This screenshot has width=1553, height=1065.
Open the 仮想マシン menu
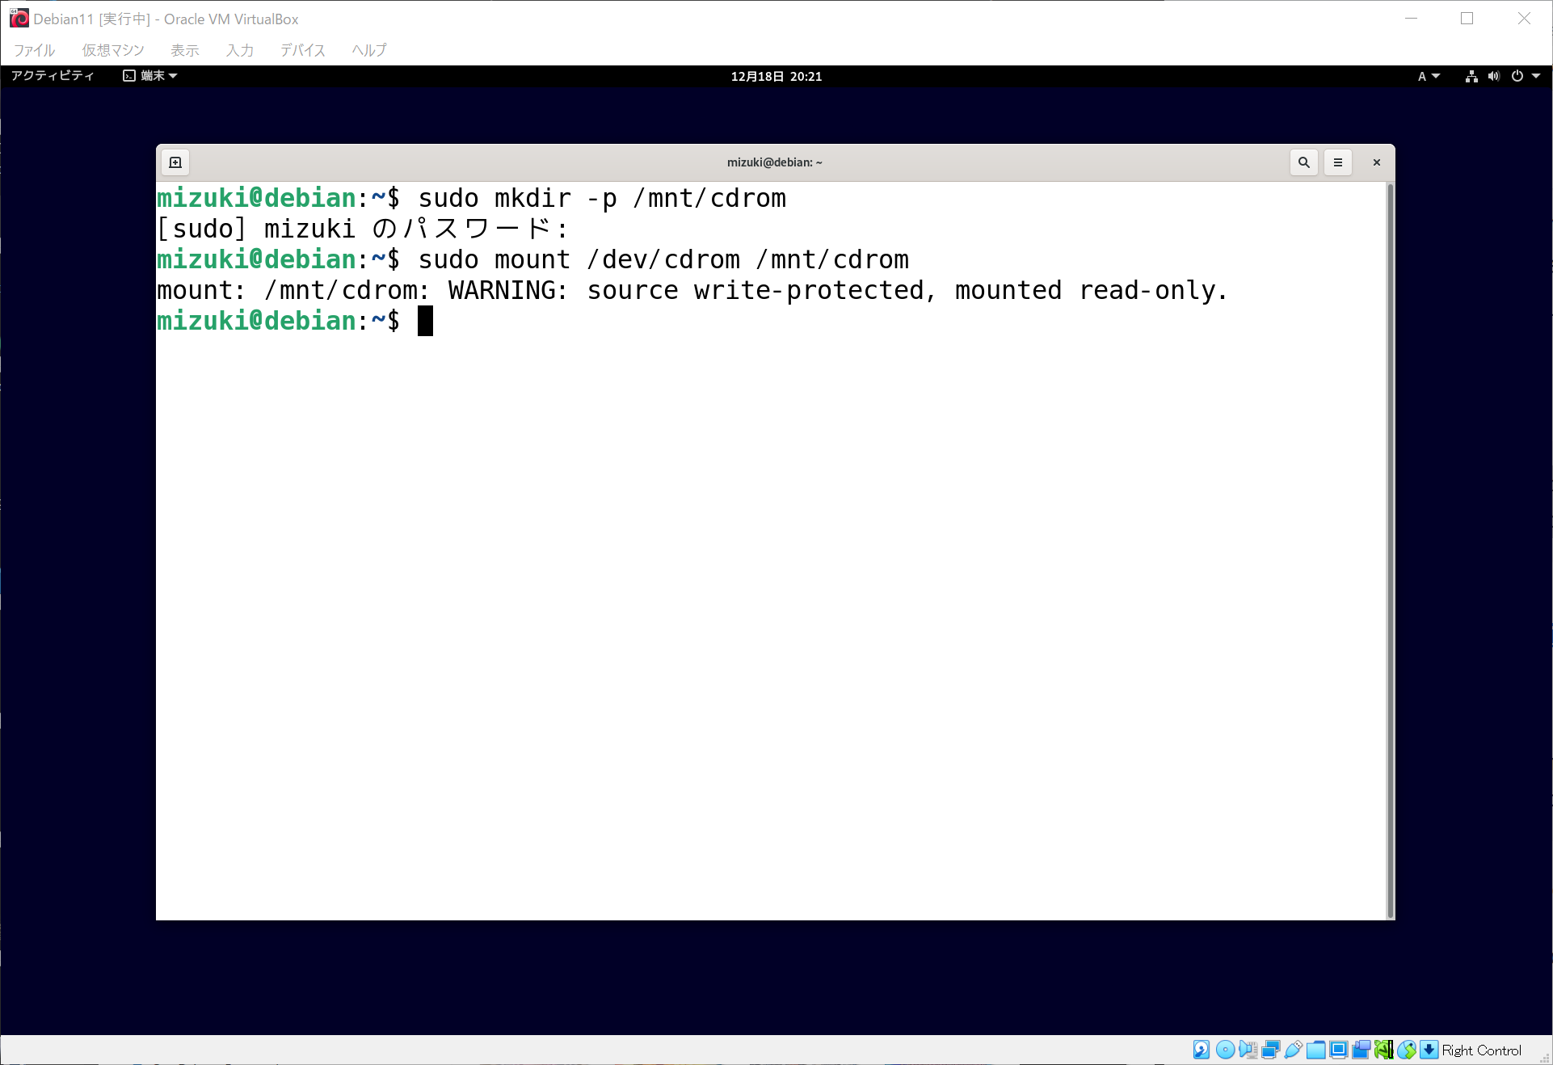tap(113, 50)
